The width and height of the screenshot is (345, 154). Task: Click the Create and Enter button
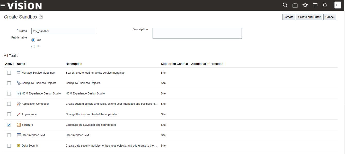(x=309, y=17)
